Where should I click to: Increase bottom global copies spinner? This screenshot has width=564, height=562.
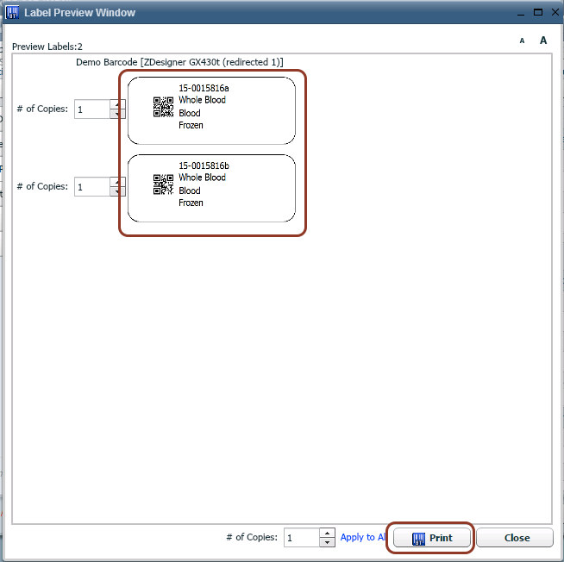[x=327, y=533]
